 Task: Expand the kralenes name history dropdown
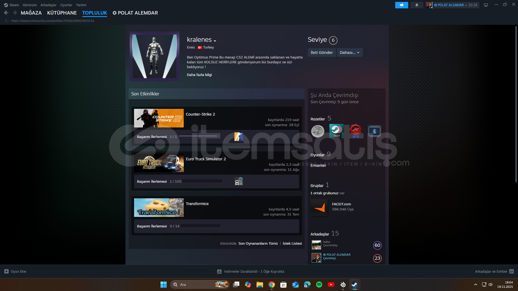[x=215, y=41]
